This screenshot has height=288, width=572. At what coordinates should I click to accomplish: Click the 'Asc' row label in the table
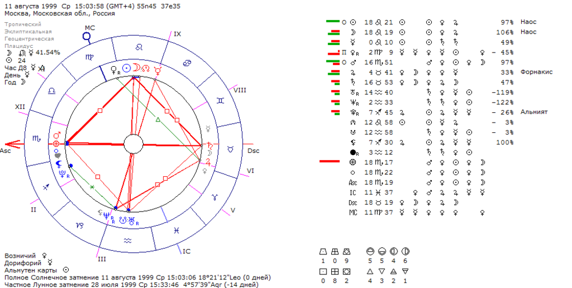[353, 182]
